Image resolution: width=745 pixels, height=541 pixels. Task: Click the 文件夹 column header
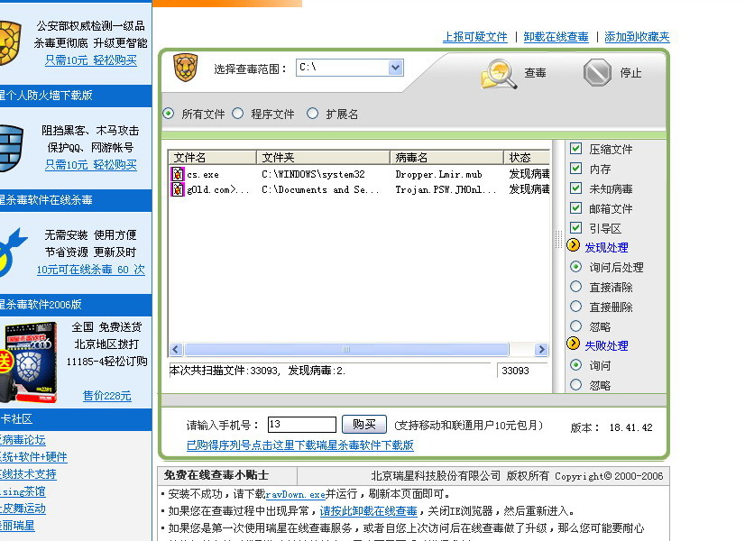(323, 157)
